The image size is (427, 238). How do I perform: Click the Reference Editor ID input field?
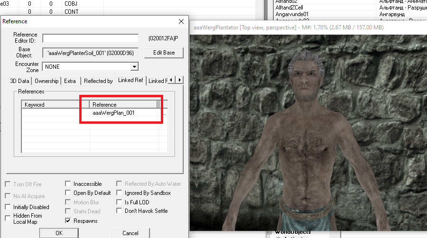coord(91,38)
